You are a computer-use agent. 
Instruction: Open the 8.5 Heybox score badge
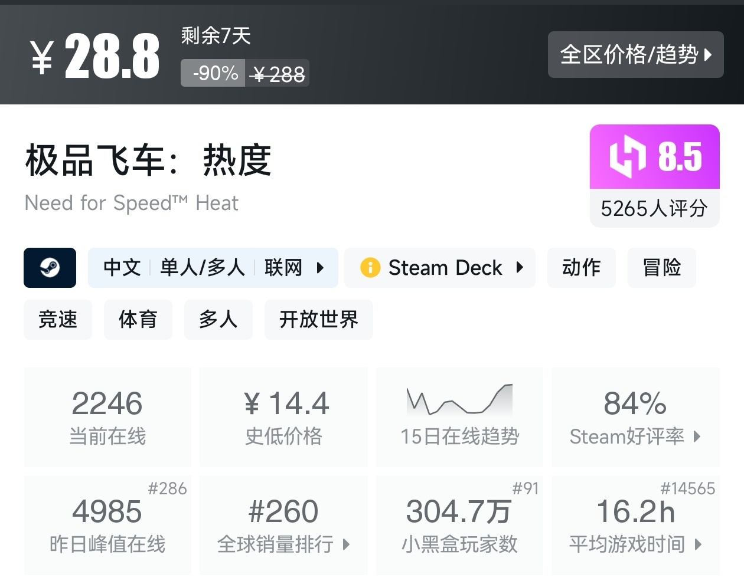[655, 156]
